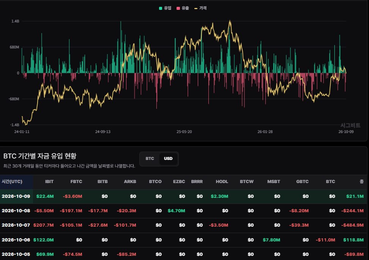Screen dimensions: 369x260
Task: Click the FBTC column header
Action: [76, 182]
